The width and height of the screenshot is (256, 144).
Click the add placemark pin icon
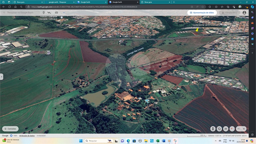(x=43, y=12)
